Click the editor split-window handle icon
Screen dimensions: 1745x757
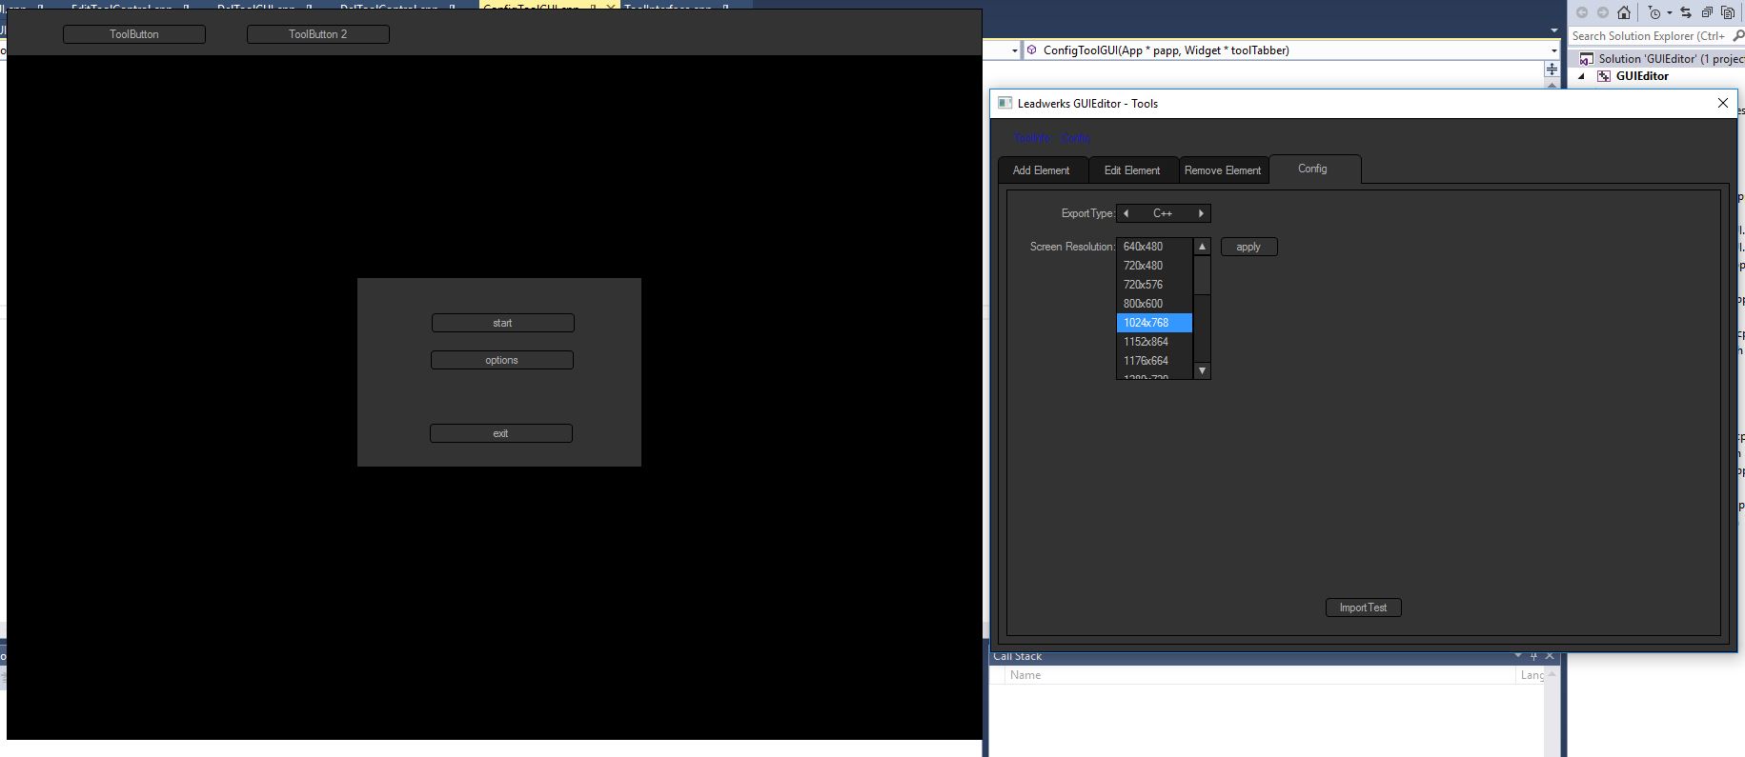(x=1552, y=70)
